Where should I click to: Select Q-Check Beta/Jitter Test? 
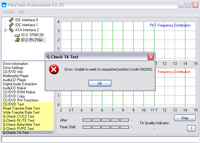[x=28, y=125]
